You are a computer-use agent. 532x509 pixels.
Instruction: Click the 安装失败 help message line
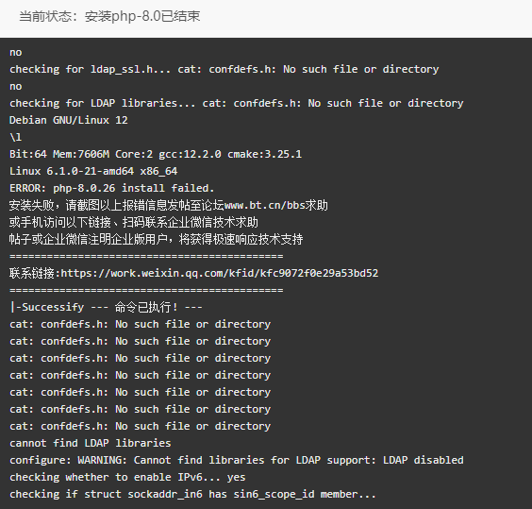click(x=169, y=205)
